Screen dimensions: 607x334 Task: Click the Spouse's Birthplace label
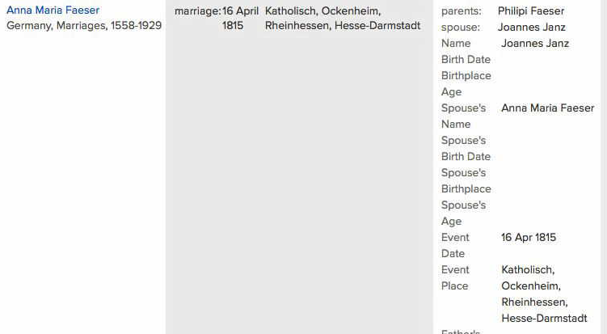tap(466, 180)
